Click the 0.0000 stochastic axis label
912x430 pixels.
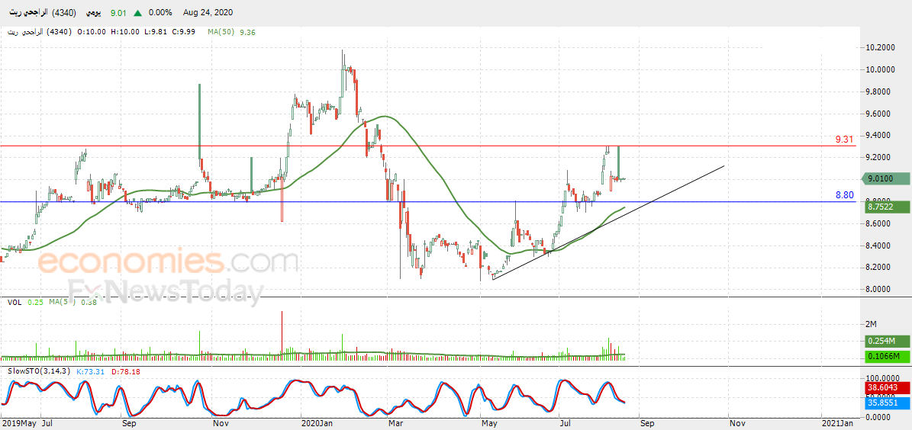point(880,417)
